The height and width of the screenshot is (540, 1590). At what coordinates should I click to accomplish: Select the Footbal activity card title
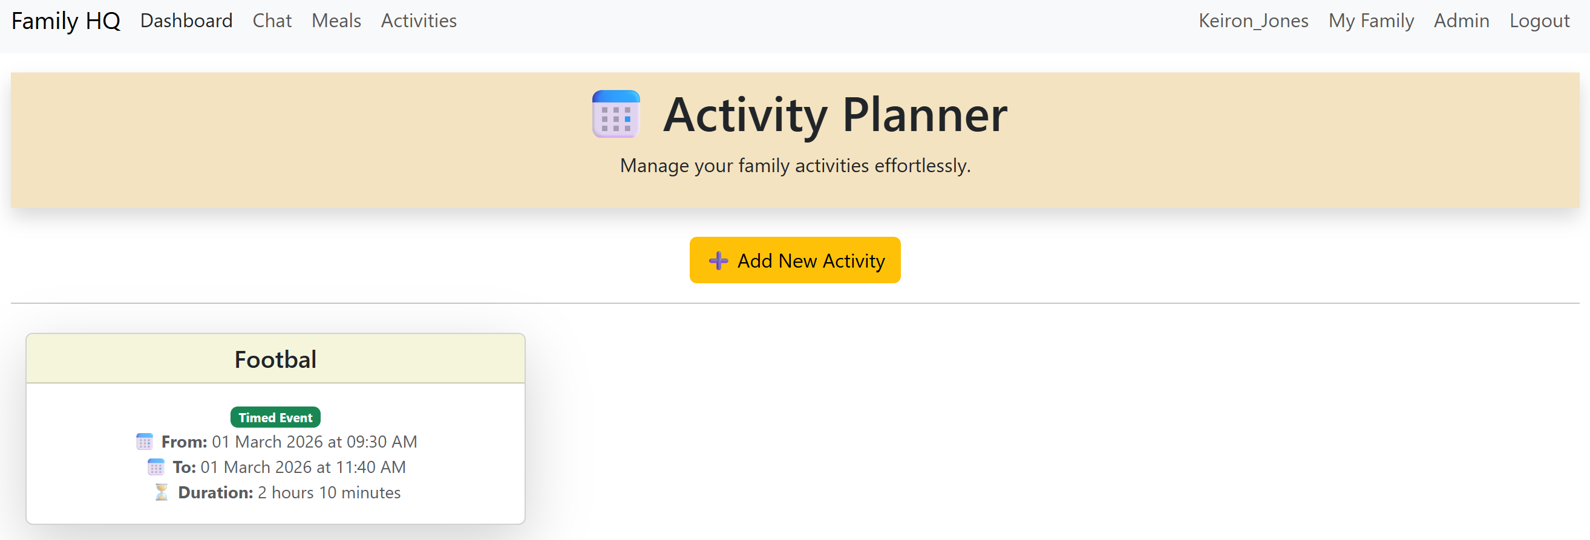coord(275,359)
